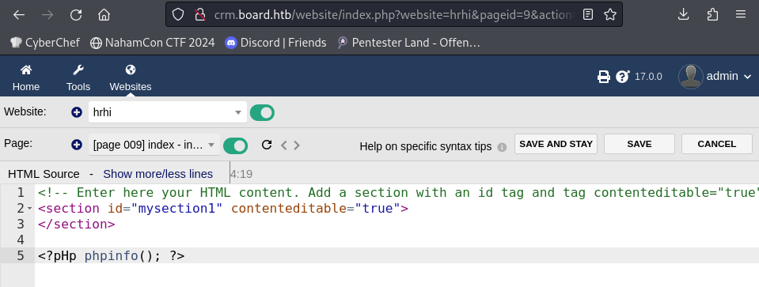Add a new page with plus icon
The image size is (759, 287).
pyautogui.click(x=77, y=145)
